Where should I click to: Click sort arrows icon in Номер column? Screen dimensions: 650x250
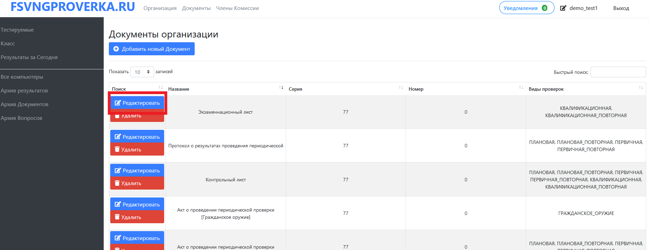[521, 88]
